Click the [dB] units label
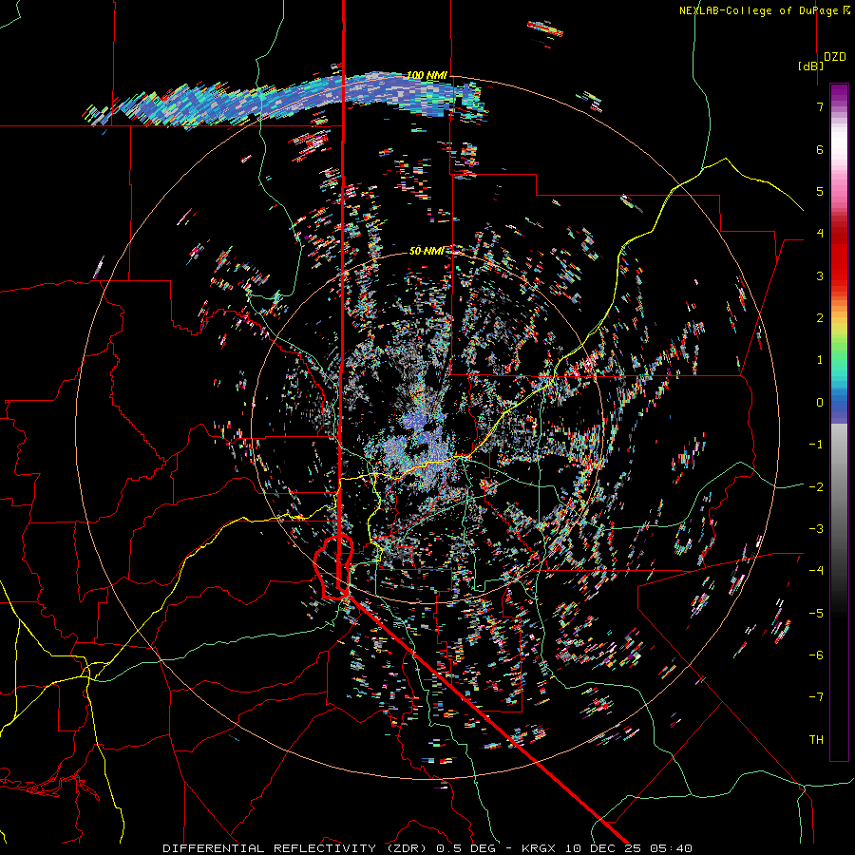The image size is (855, 855). coord(810,66)
